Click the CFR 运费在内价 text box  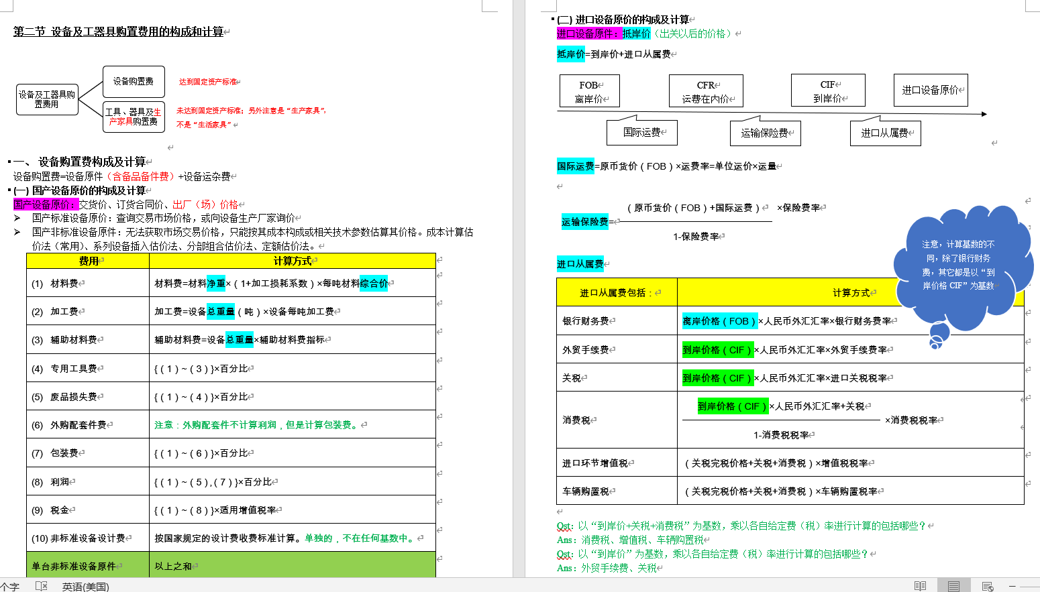[706, 91]
